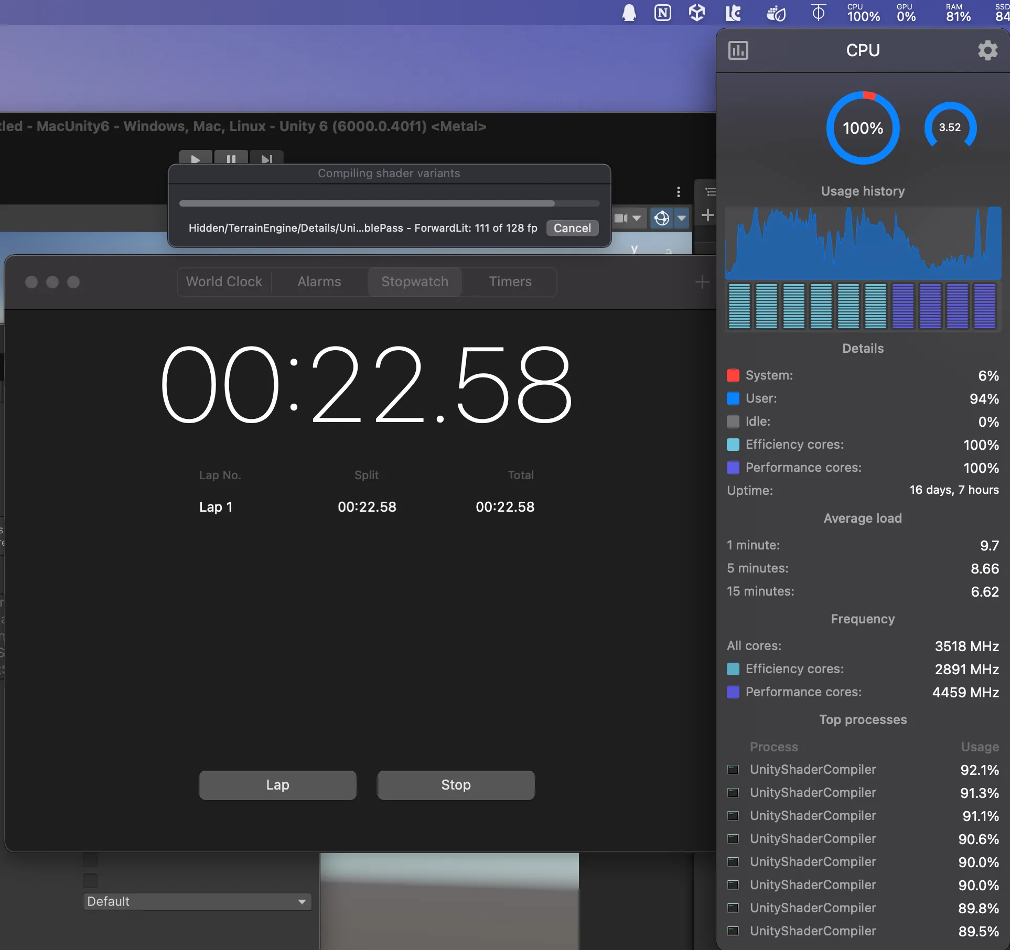
Task: Click Unity pause button
Action: (x=231, y=158)
